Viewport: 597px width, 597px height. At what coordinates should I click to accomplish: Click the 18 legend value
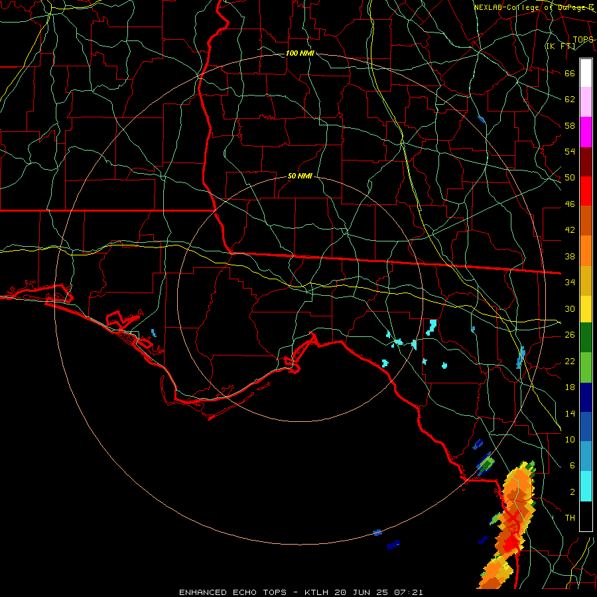click(x=570, y=387)
